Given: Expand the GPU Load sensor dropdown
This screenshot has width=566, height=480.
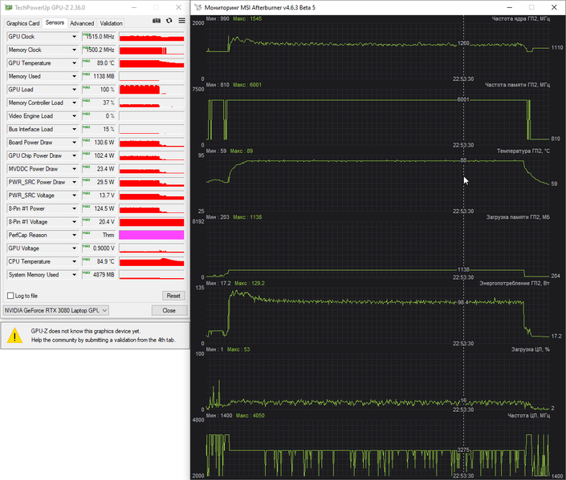Looking at the screenshot, I should pos(74,90).
